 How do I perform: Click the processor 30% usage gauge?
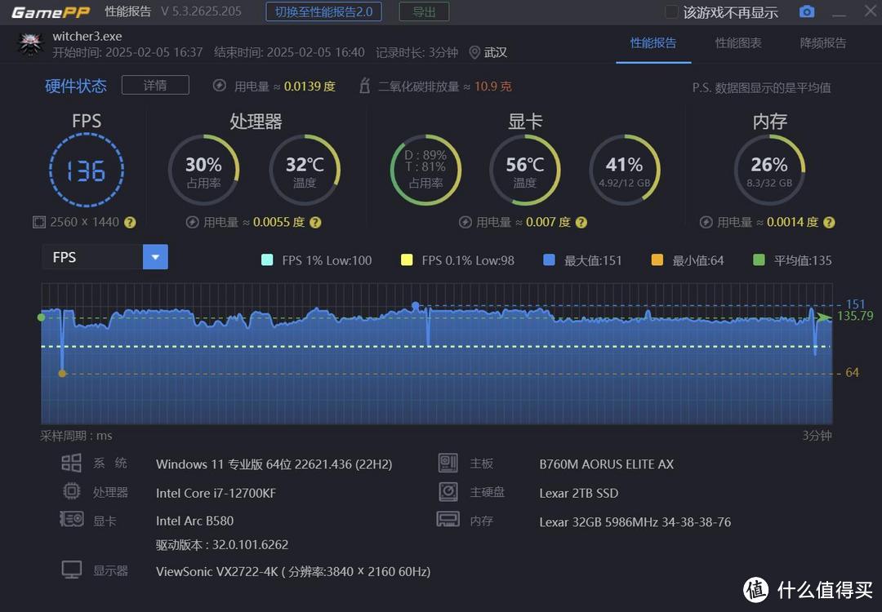[203, 171]
